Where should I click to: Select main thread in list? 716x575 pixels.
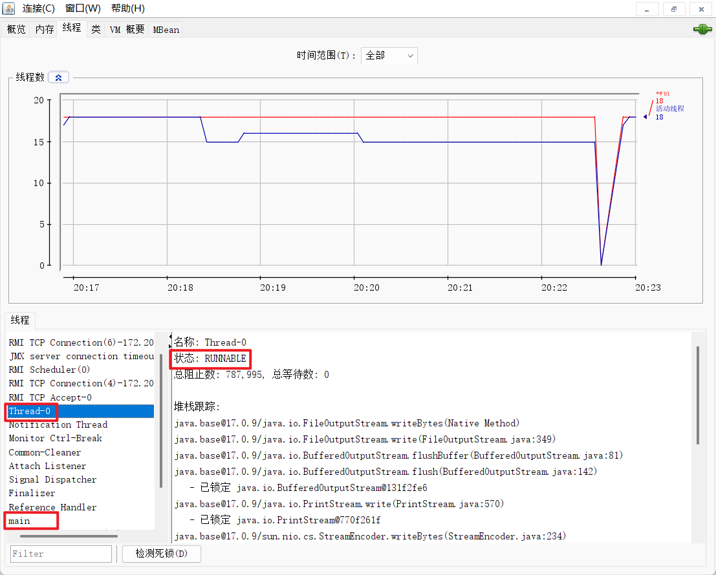click(81, 521)
